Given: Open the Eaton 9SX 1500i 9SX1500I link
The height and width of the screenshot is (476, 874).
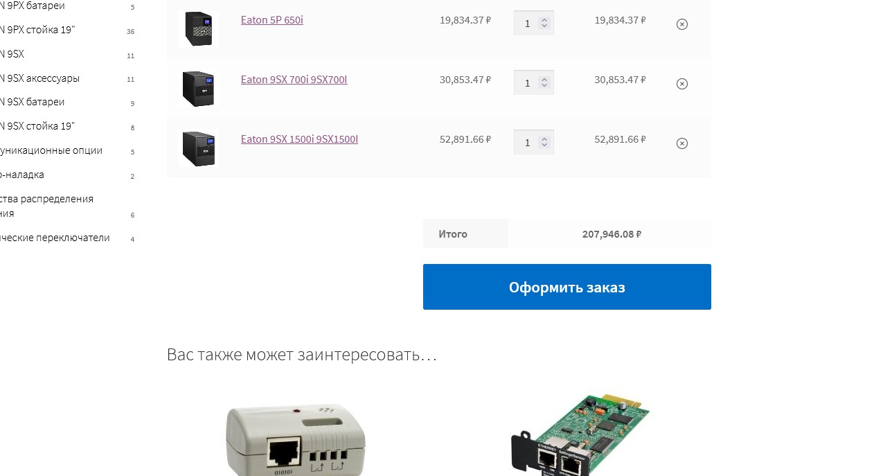Looking at the screenshot, I should pos(299,139).
